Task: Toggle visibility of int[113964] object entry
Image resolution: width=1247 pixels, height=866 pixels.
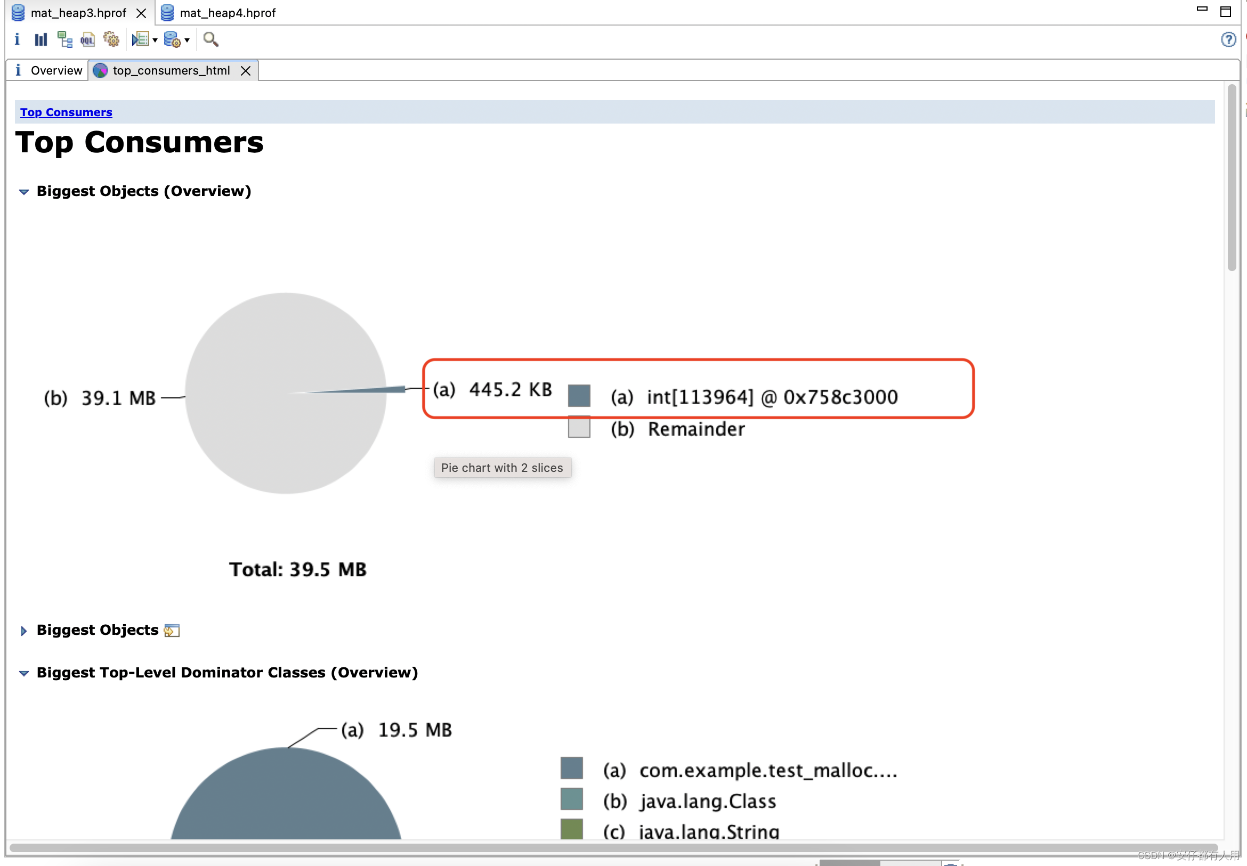Action: (x=580, y=395)
